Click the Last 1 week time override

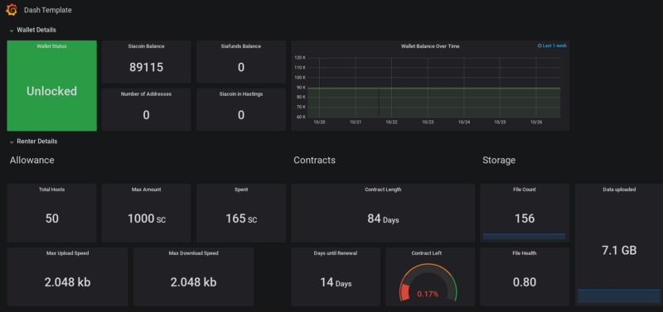[x=552, y=46]
